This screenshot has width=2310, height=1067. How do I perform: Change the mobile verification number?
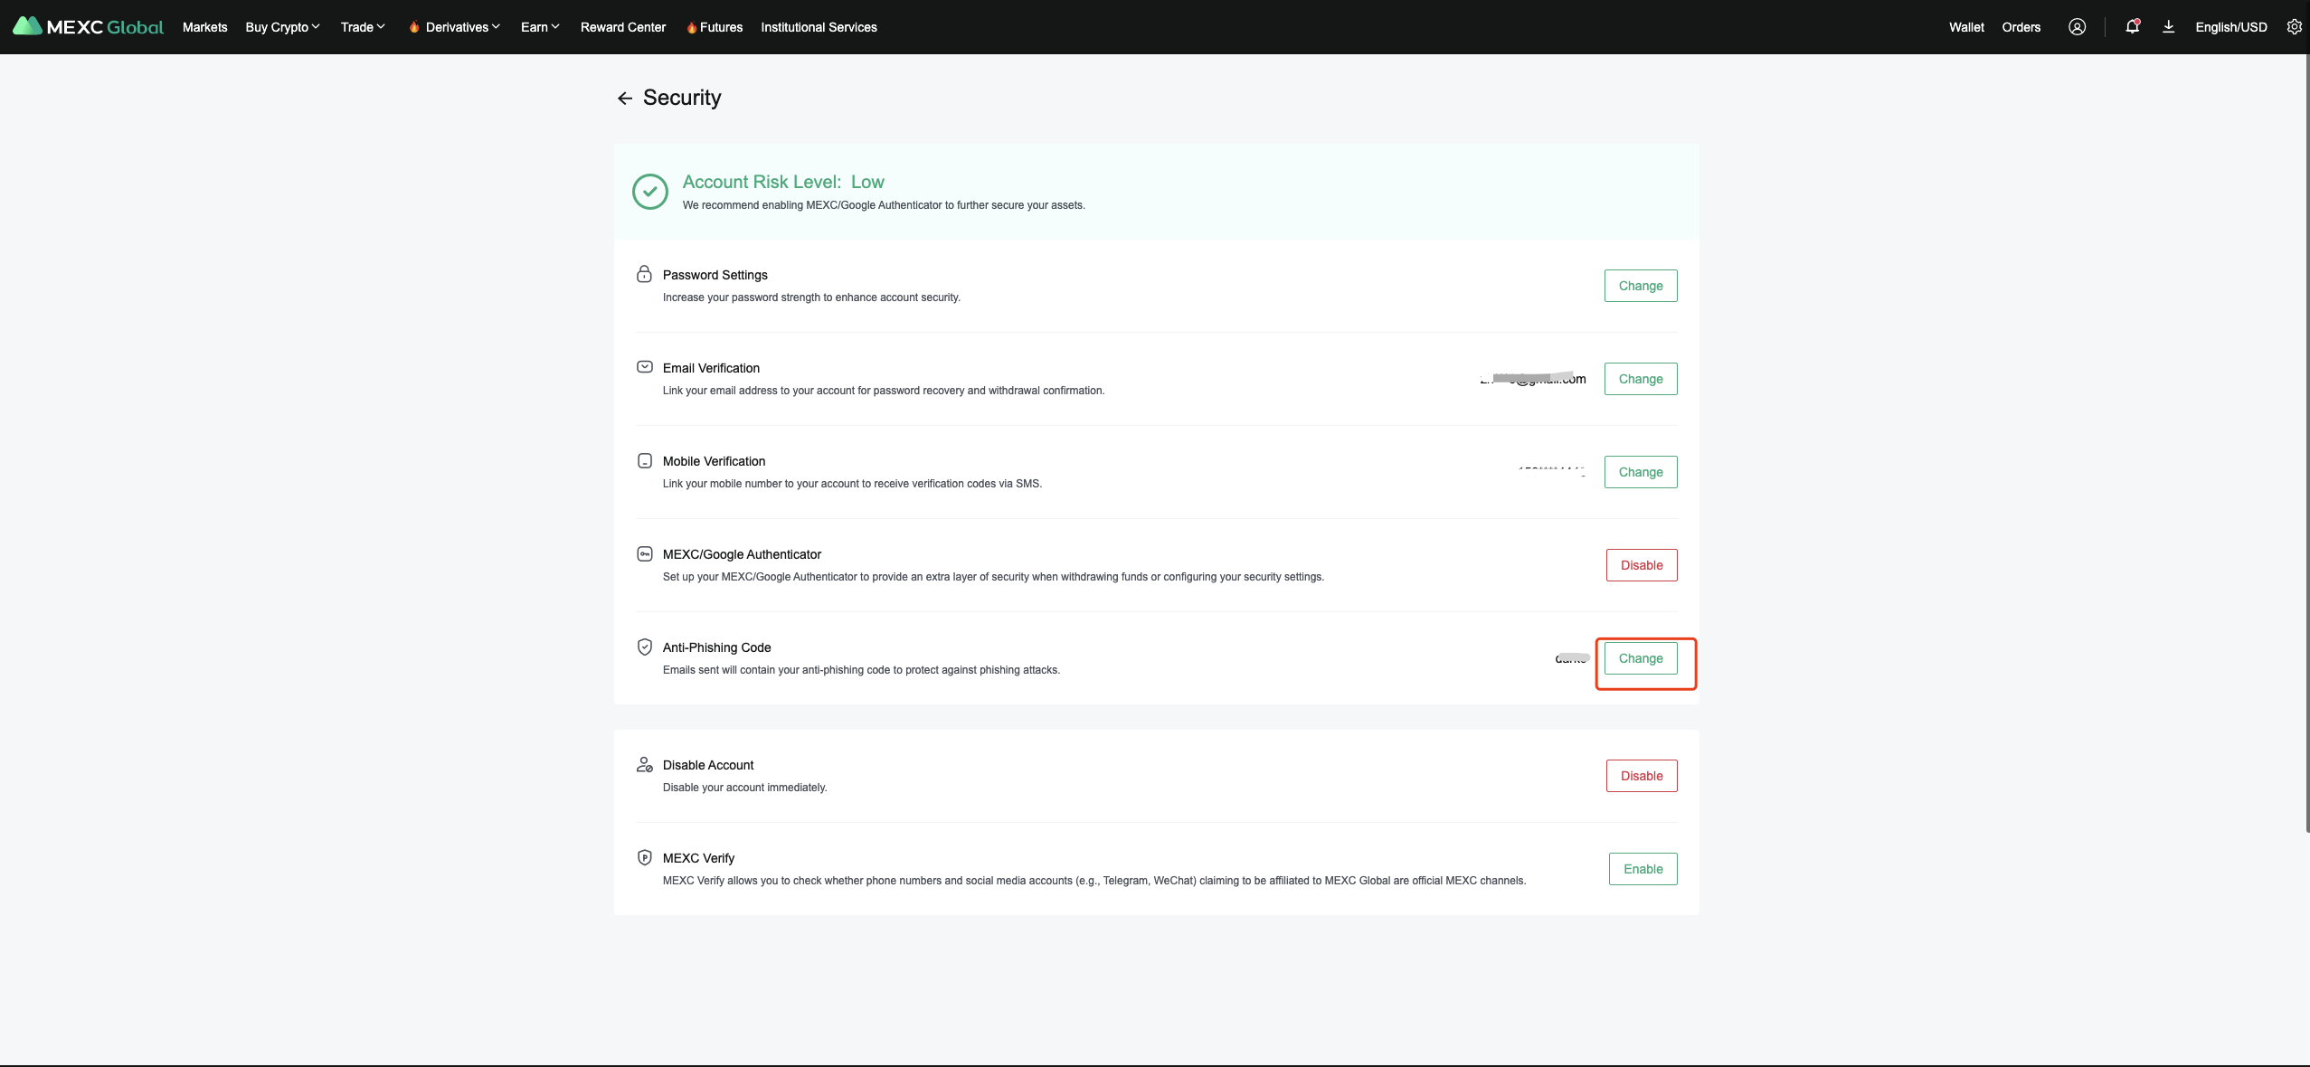pyautogui.click(x=1640, y=472)
